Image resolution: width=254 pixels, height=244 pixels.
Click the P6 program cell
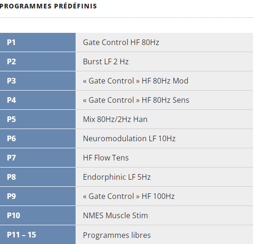(x=38, y=138)
